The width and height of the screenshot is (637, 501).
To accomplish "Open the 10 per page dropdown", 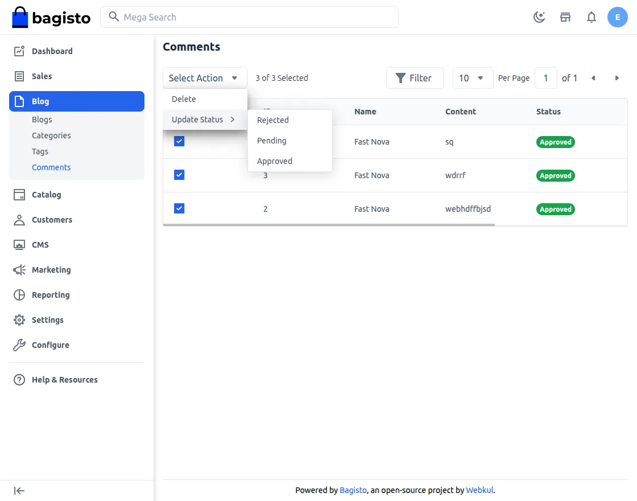I will [x=473, y=78].
